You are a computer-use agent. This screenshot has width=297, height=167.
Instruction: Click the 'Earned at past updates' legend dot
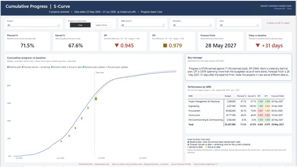[x=83, y=67]
